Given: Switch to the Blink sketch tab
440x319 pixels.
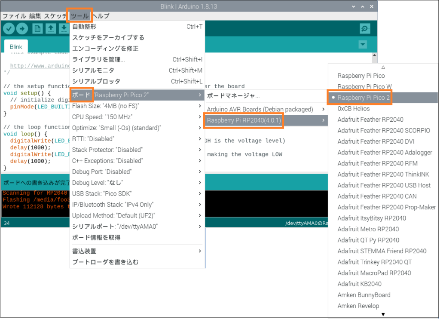Looking at the screenshot, I should [15, 46].
